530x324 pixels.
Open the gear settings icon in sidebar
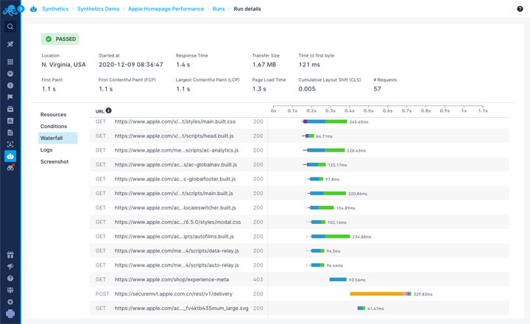(x=10, y=302)
